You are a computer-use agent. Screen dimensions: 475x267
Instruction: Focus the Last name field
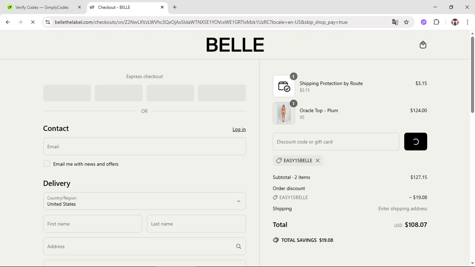coord(196,224)
